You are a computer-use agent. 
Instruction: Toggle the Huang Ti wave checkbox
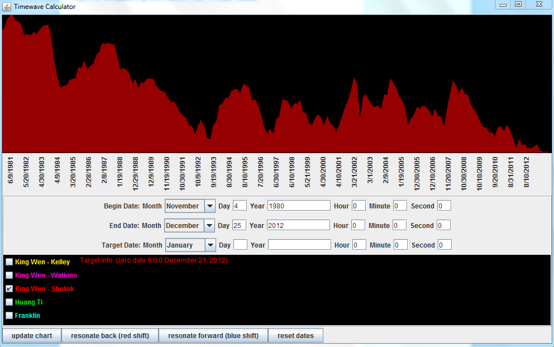coord(9,302)
